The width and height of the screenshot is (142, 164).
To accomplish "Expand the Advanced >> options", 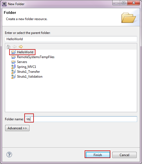I will [17, 128].
